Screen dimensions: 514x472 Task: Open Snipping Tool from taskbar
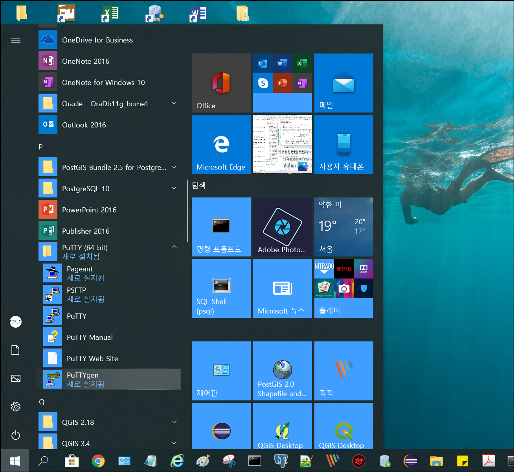229,461
